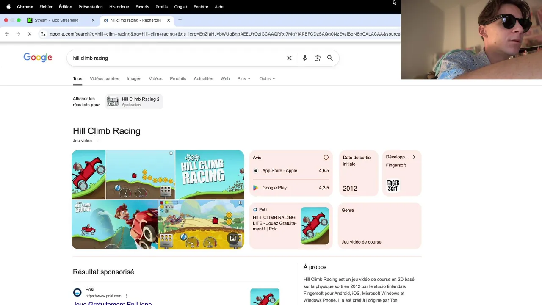Open the more options dots beside Jeu vidéo
The image size is (542, 305).
point(97,141)
